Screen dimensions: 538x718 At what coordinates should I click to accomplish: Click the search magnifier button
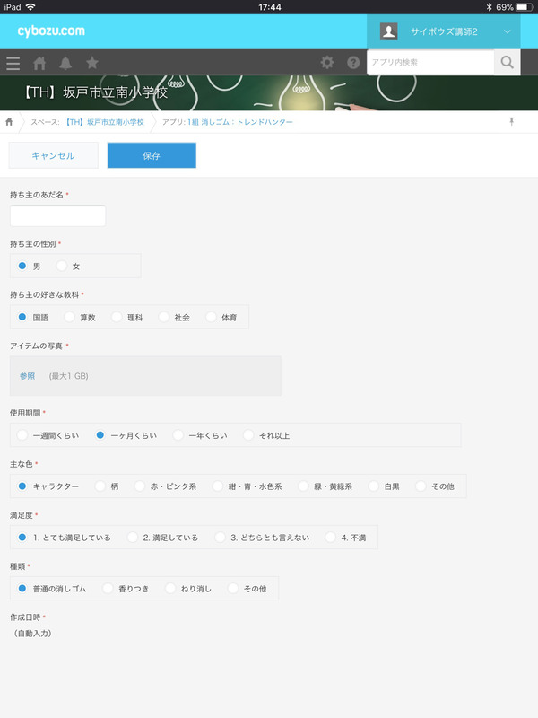tap(507, 63)
